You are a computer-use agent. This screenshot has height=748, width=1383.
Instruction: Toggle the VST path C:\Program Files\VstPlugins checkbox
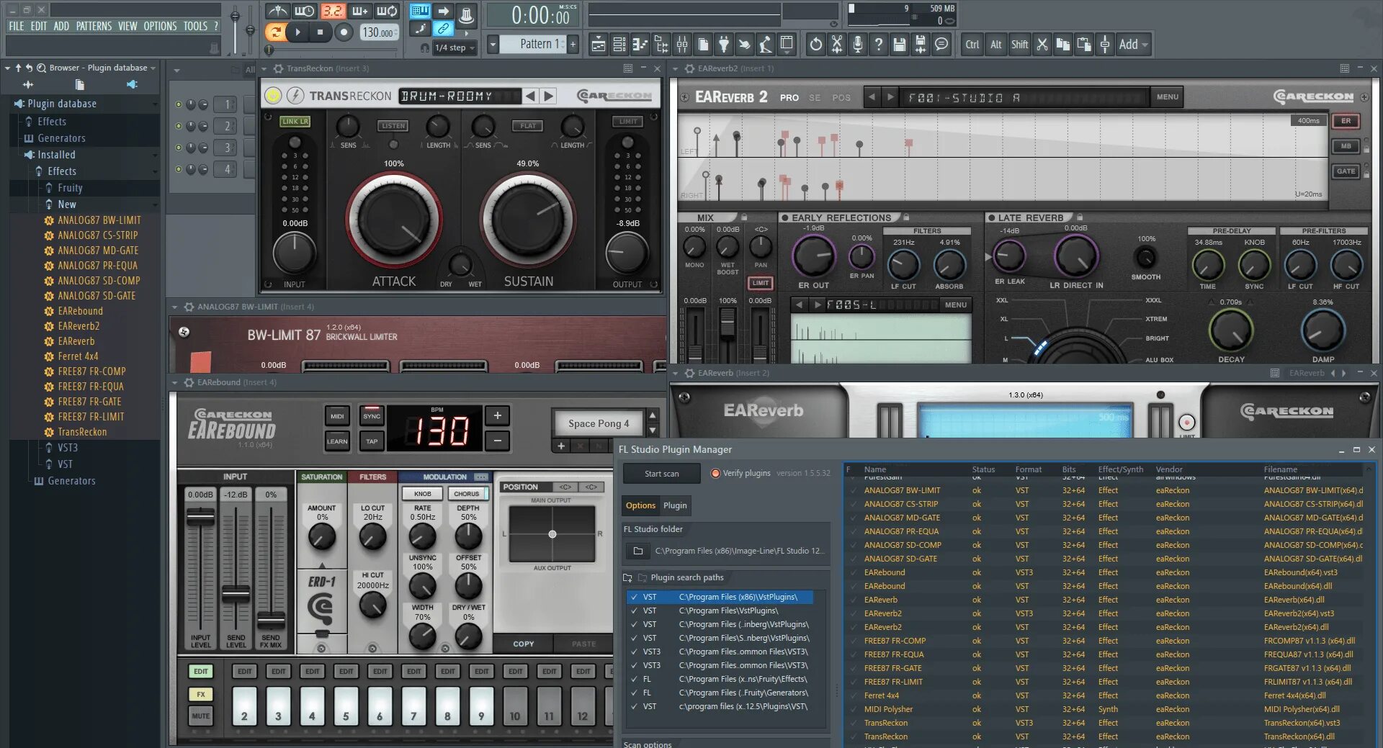[634, 610]
